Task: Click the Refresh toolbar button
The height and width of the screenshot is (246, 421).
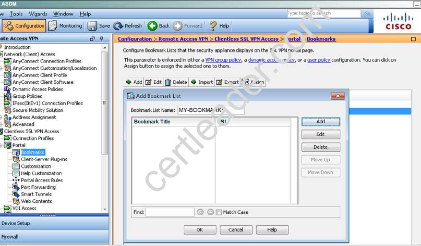Action: click(x=127, y=26)
